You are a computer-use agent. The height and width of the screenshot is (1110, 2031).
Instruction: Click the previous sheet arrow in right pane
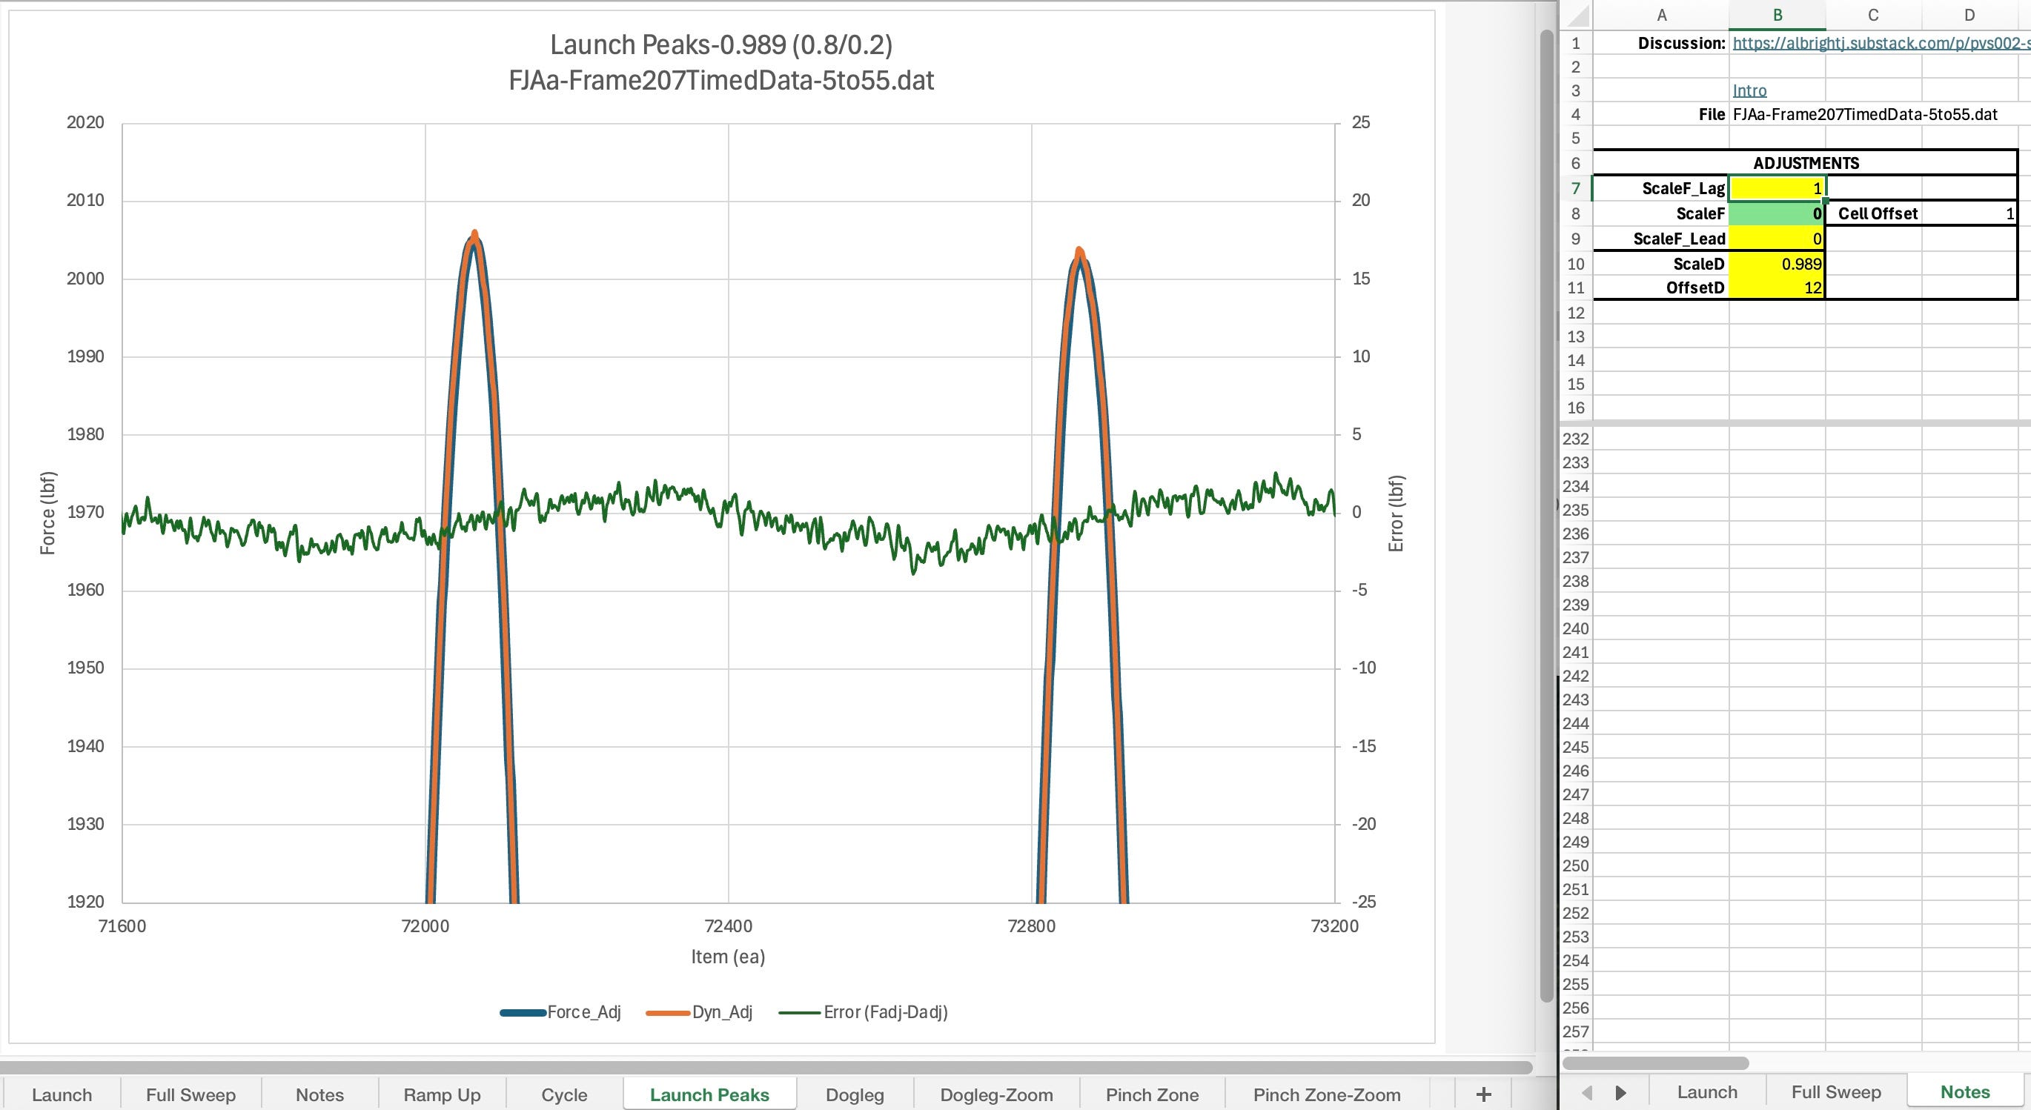1587,1093
